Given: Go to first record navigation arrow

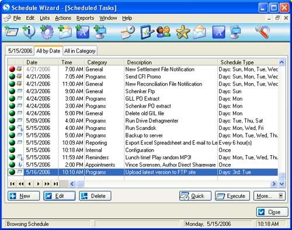Looking at the screenshot, I should click(x=12, y=184).
